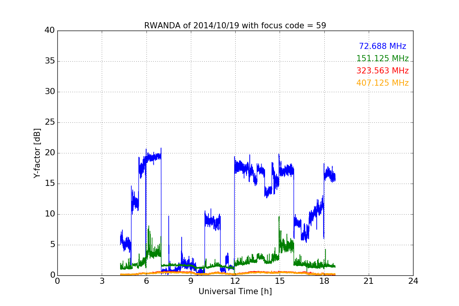Screen dimensions: 459x306
Task: Click the x-axis tick label 12
Action: coord(235,281)
